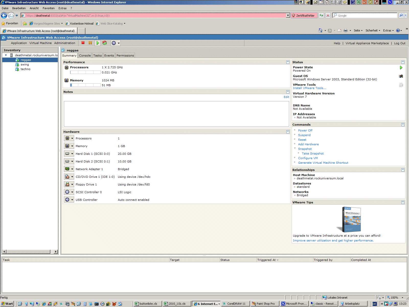
Task: Open CD/DVD Drive 1 dropdown icon
Action: click(69, 177)
